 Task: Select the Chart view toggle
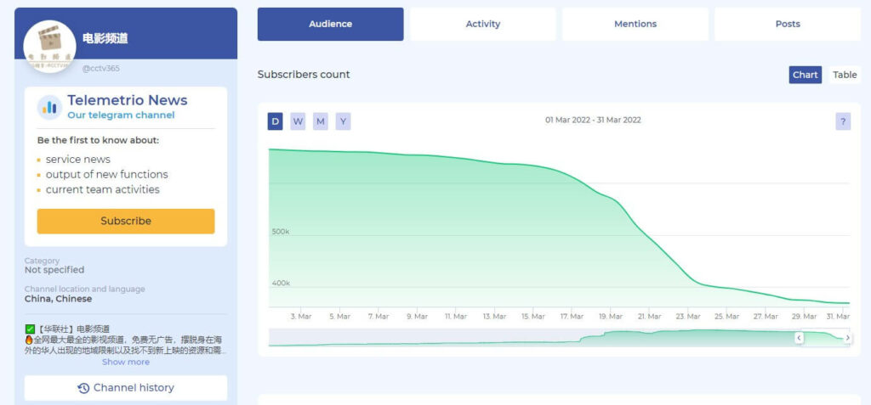[805, 75]
